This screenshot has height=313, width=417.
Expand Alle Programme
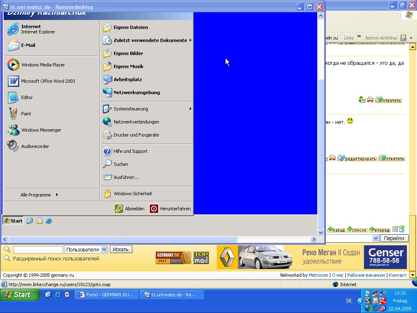pyautogui.click(x=39, y=195)
